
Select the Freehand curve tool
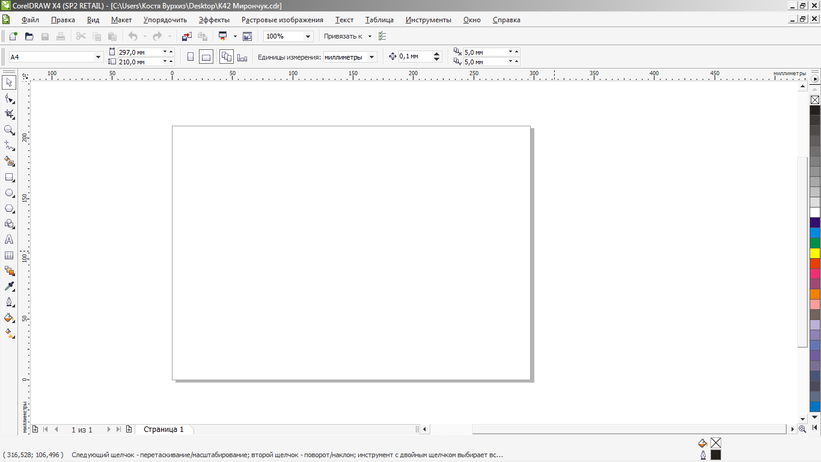click(x=9, y=146)
